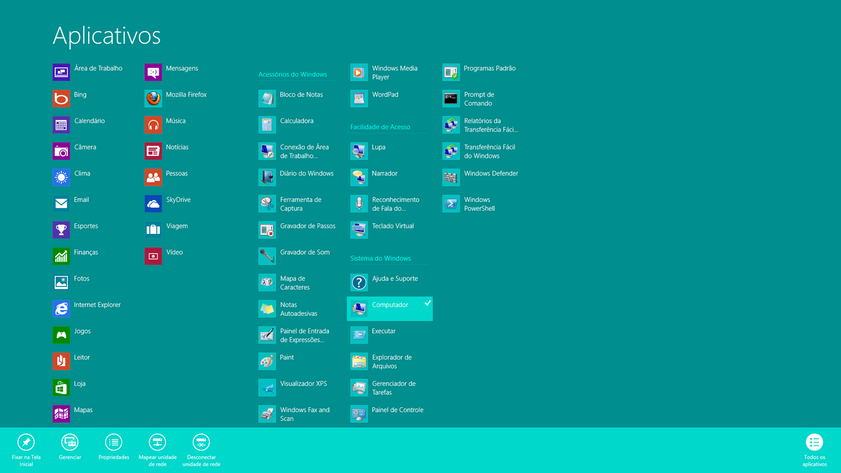Click the Notas Autoadesivas label
The width and height of the screenshot is (841, 473).
click(x=299, y=309)
